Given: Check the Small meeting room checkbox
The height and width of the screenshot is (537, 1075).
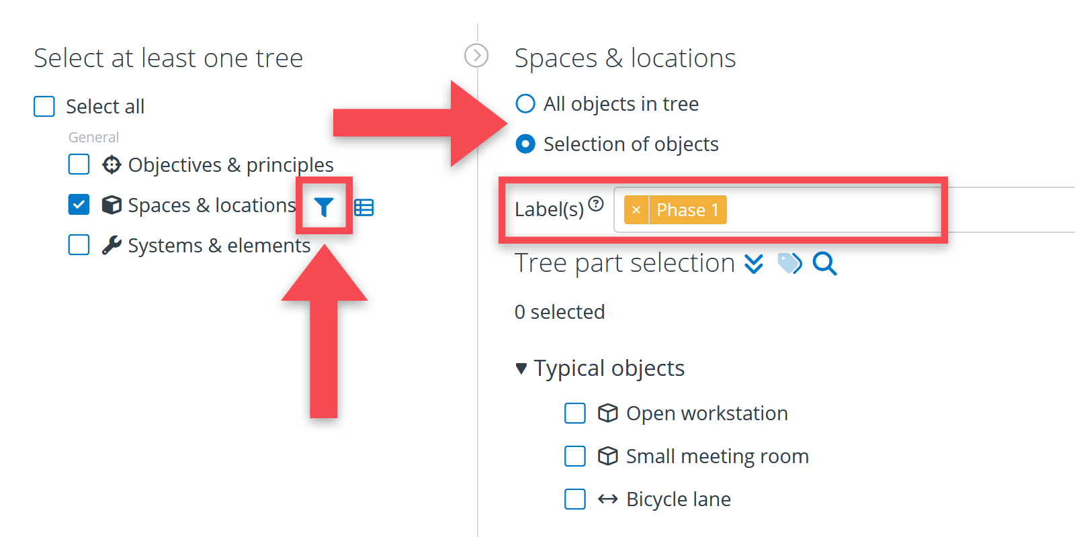Looking at the screenshot, I should coord(575,456).
